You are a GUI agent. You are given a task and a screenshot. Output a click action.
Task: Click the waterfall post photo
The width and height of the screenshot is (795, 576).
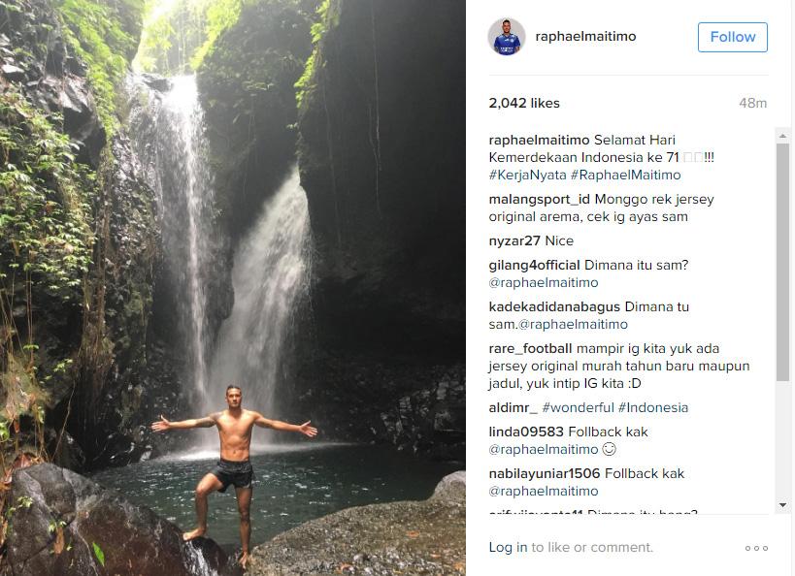pos(233,288)
